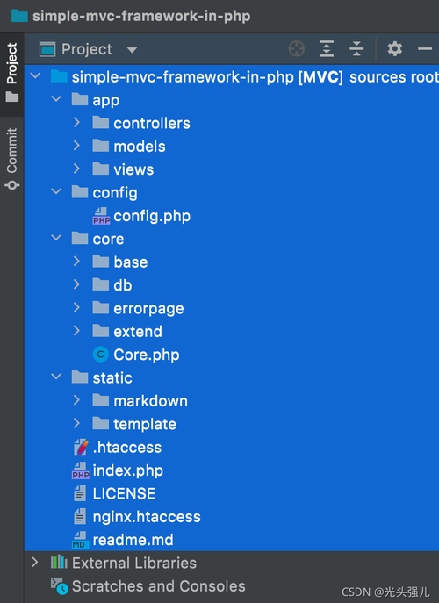Expand the models folder chevron
The height and width of the screenshot is (603, 439).
76,146
